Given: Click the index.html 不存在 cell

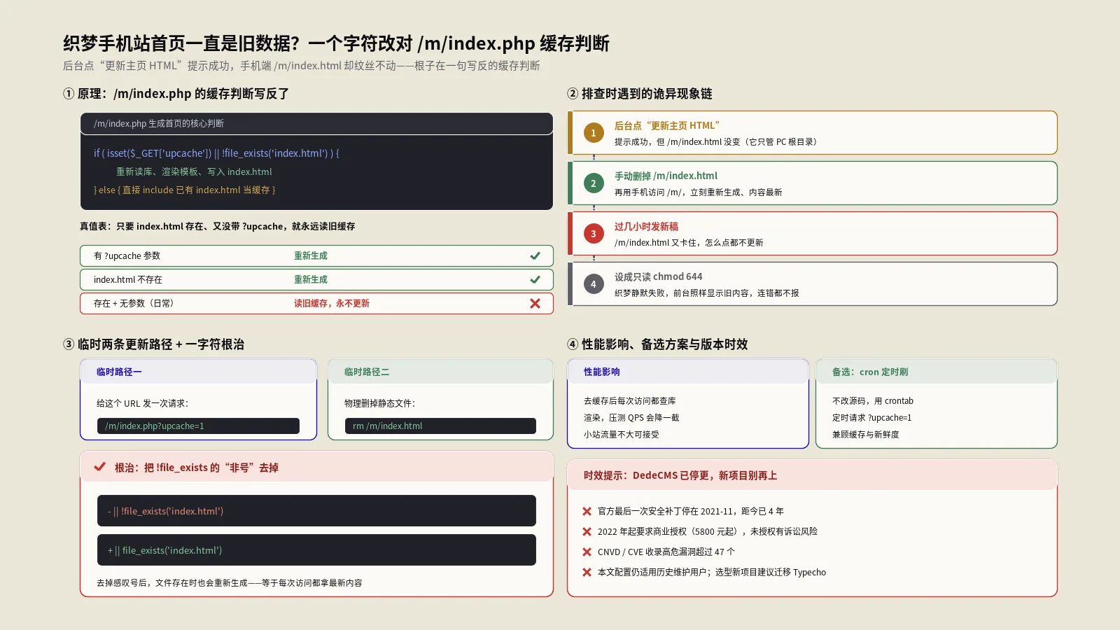Looking at the screenshot, I should pos(128,279).
